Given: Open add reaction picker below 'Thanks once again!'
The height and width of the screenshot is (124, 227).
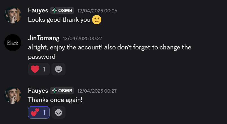Looking at the screenshot, I should click(x=58, y=112).
